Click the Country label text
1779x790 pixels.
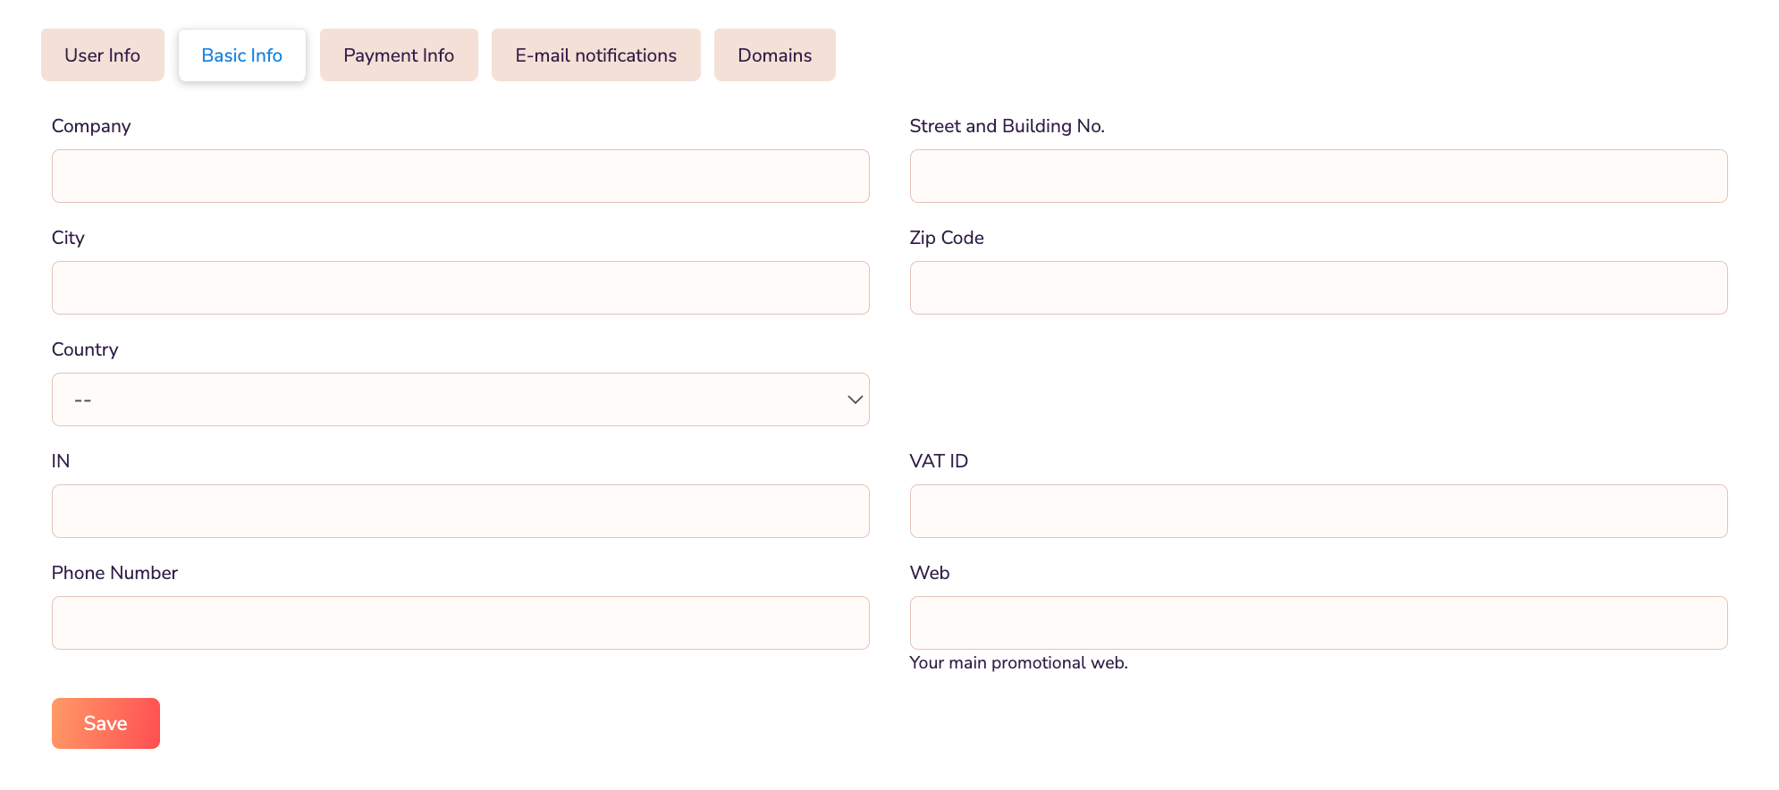[85, 349]
